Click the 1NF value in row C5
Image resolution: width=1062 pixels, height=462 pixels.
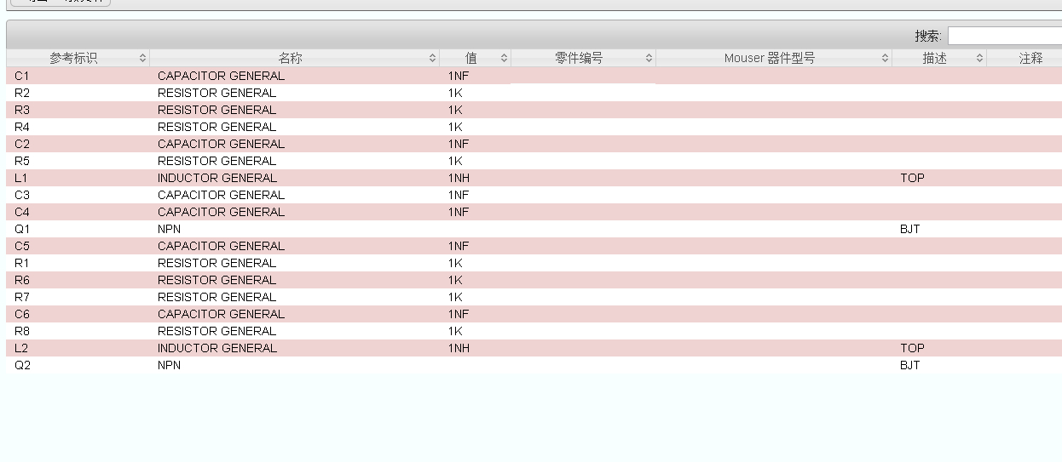pyautogui.click(x=458, y=246)
